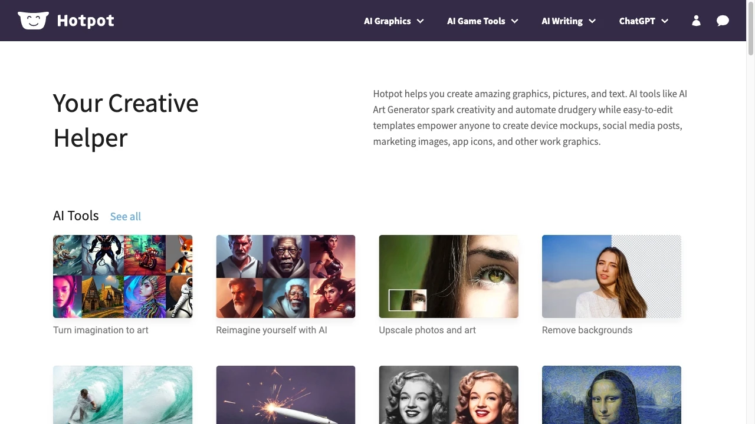Screen dimensions: 755x424
Task: Click the Hotpot mascot logo icon
Action: [x=33, y=21]
